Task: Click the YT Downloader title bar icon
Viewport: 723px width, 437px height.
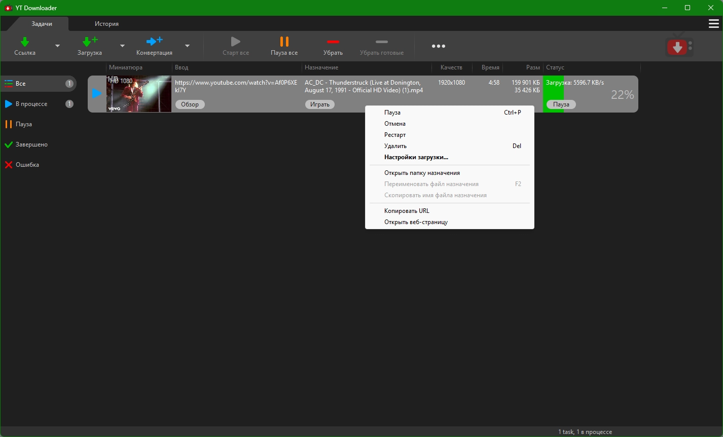Action: coord(8,8)
